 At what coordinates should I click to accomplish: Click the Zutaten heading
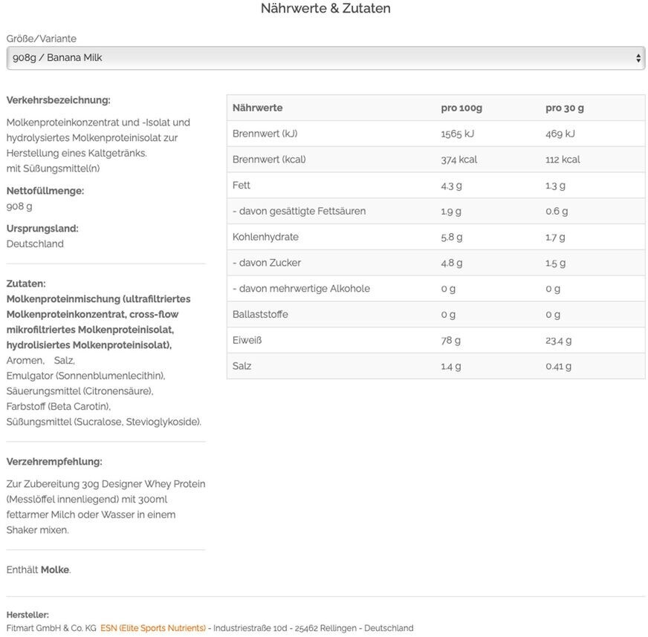click(26, 284)
